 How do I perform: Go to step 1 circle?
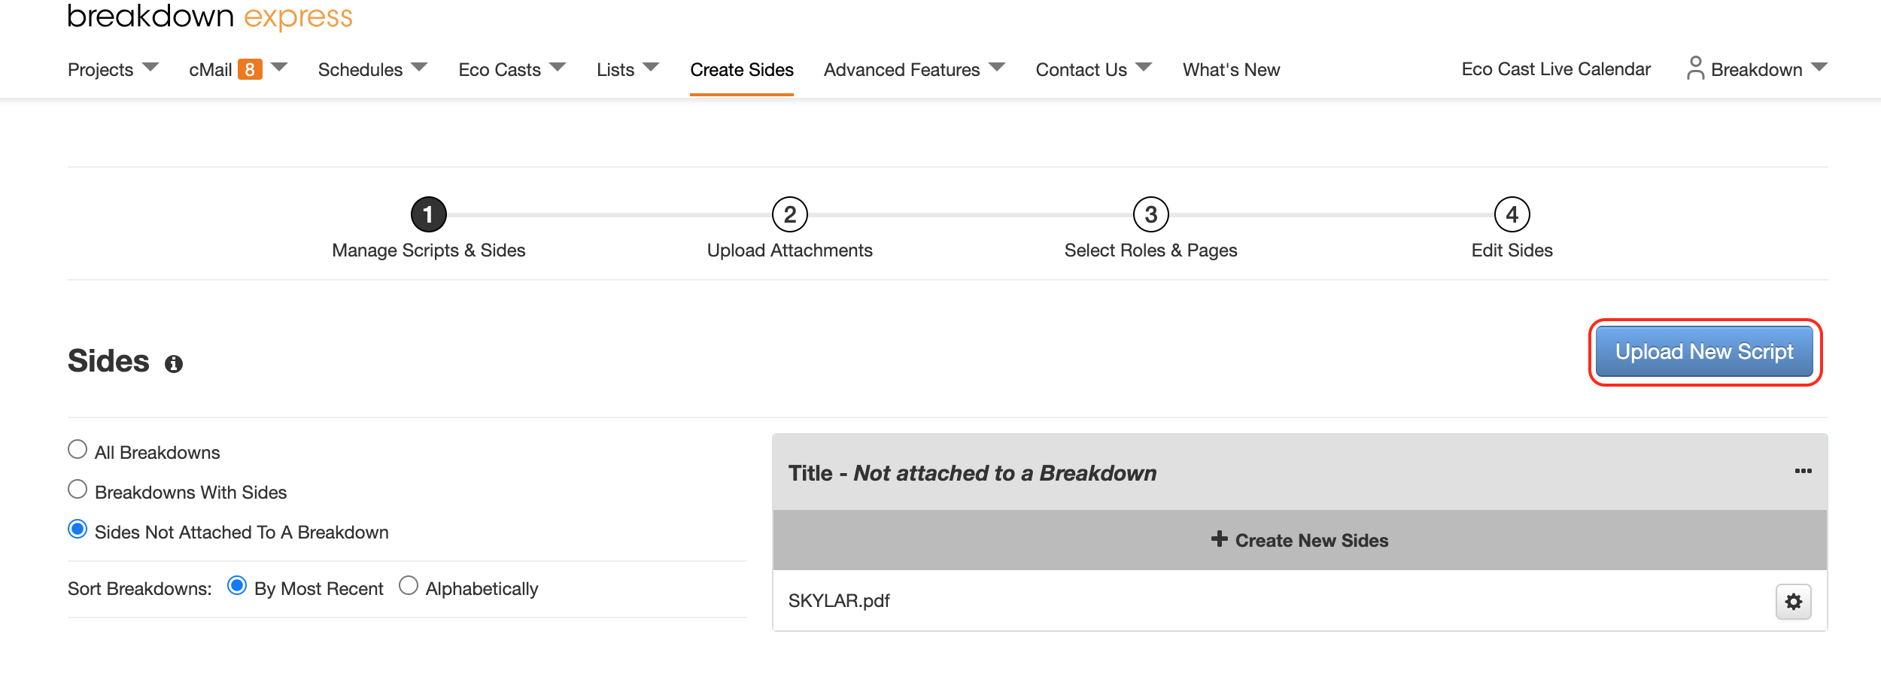click(x=429, y=215)
